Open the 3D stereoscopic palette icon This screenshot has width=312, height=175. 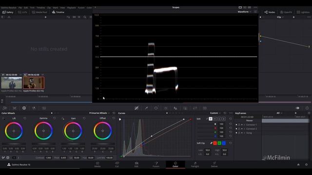coord(205,108)
